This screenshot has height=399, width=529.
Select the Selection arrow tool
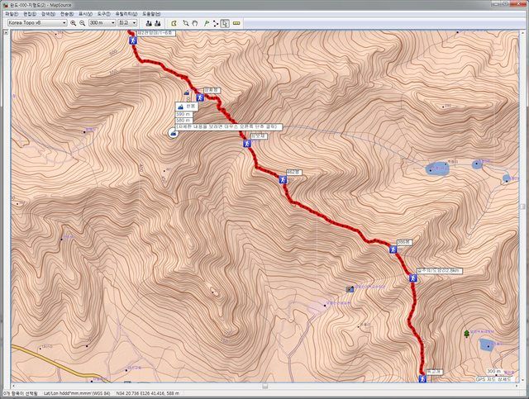coord(225,23)
